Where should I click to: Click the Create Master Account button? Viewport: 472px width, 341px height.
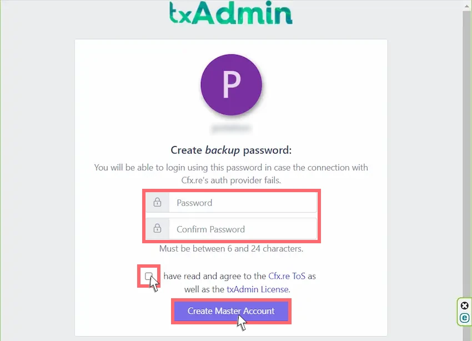[231, 311]
